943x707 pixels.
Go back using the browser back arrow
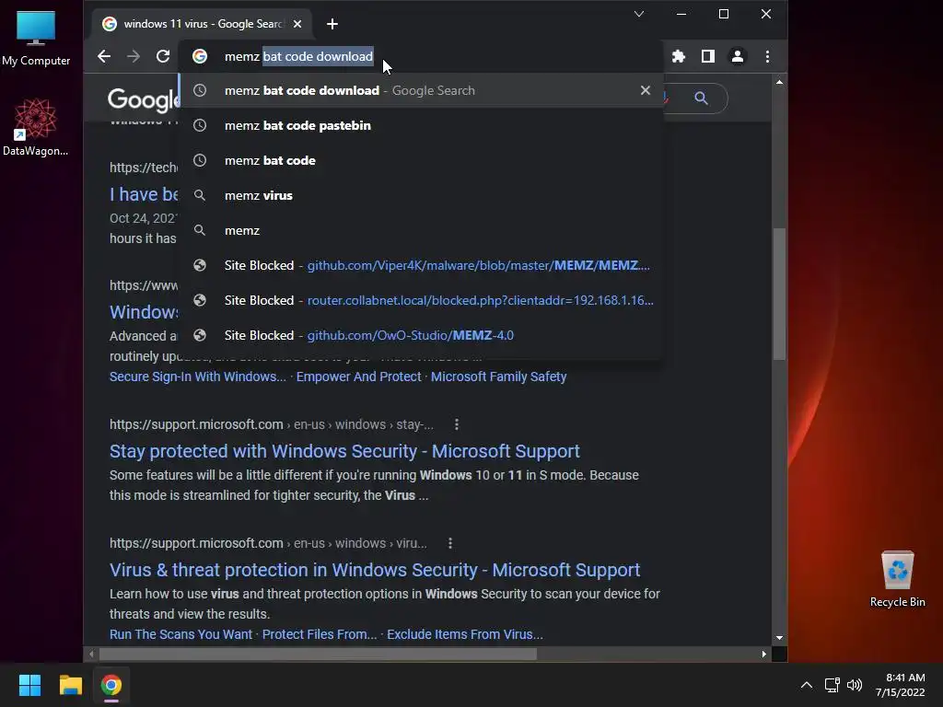(104, 56)
